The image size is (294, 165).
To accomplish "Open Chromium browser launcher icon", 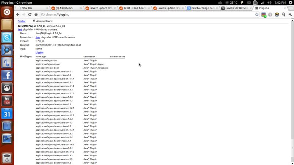I will tap(7, 50).
